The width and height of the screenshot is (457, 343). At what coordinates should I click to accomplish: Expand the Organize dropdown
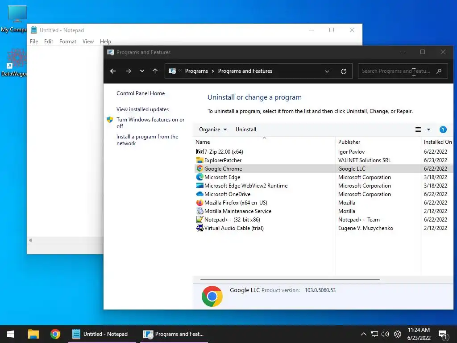[x=212, y=130]
